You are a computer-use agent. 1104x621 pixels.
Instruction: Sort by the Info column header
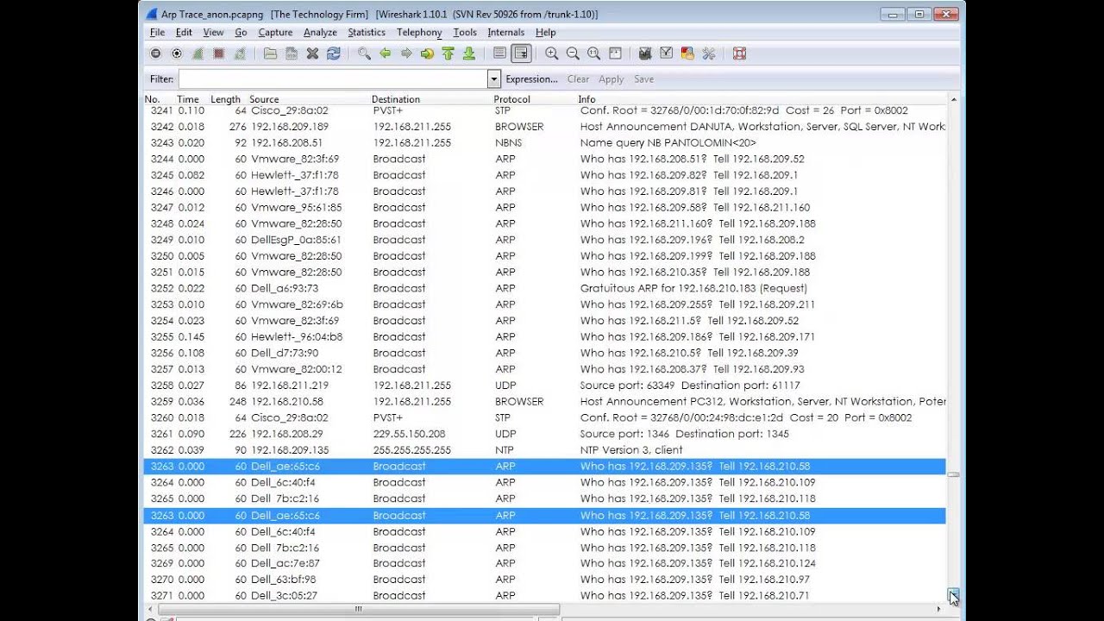point(586,99)
